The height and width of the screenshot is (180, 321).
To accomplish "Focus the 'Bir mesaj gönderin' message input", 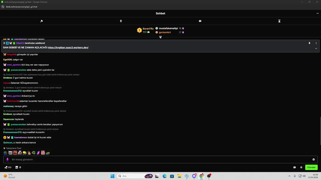I will (x=160, y=159).
